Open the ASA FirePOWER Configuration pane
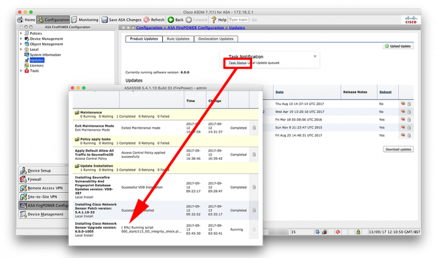 (43, 205)
